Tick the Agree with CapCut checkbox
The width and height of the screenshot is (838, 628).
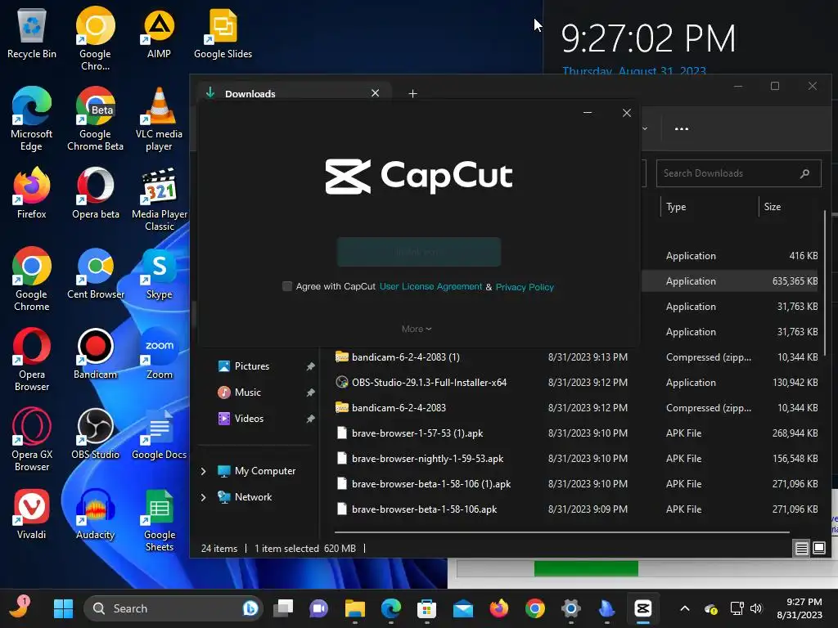click(287, 286)
